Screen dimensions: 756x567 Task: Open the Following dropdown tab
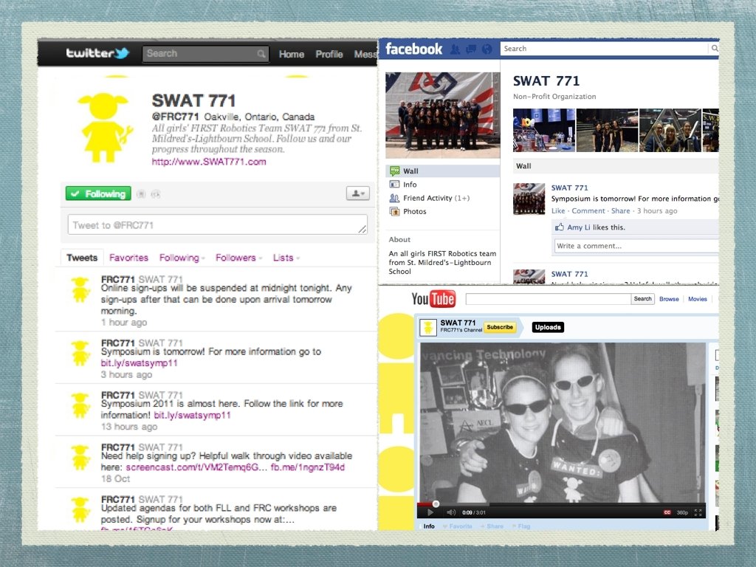tap(182, 258)
